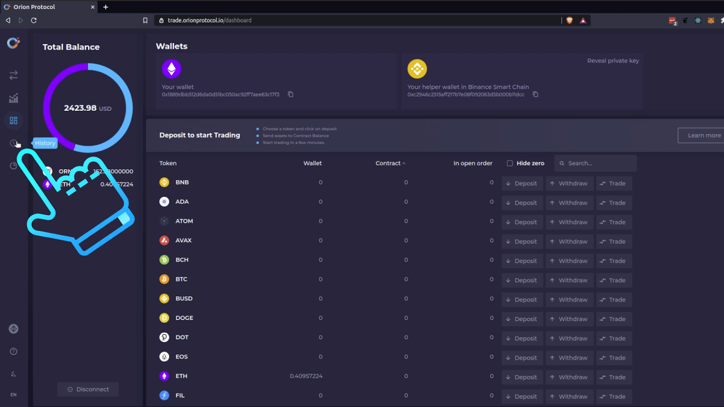Image resolution: width=724 pixels, height=407 pixels.
Task: Click the AVAX token icon
Action: pos(164,241)
